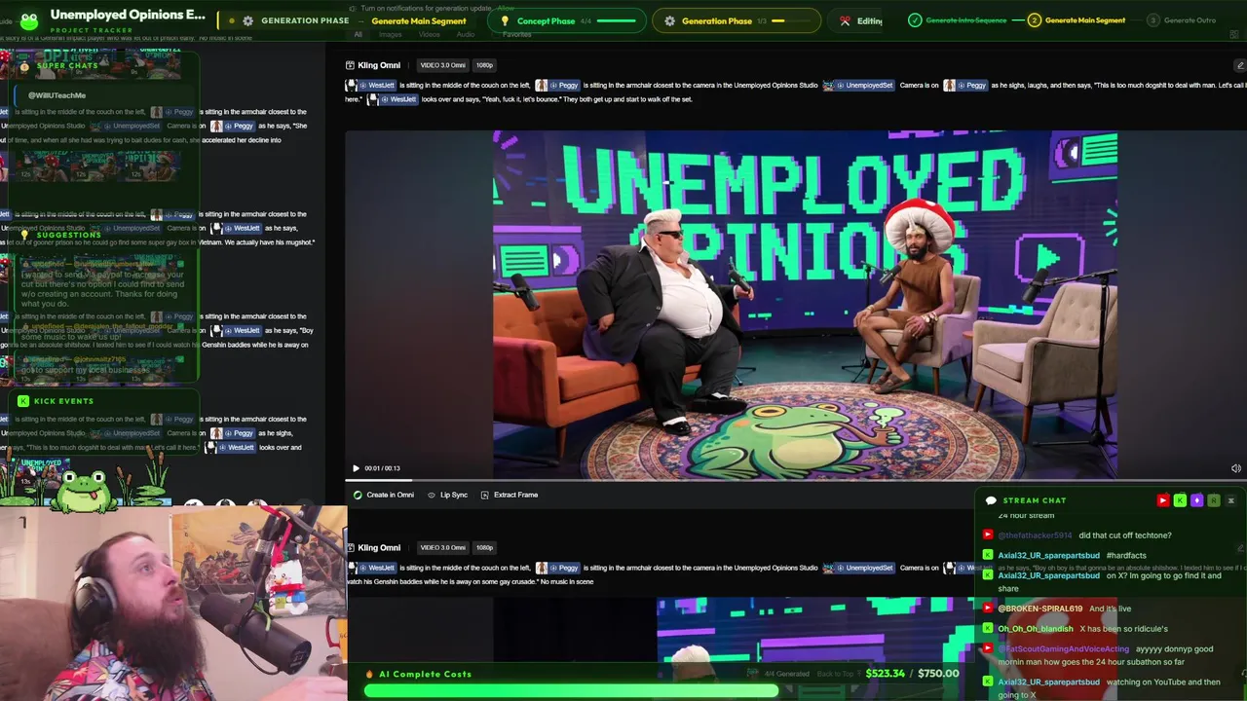Viewport: 1247px width, 701px height.
Task: Click the green checkmark for Generate Intro Sequence
Action: [915, 20]
